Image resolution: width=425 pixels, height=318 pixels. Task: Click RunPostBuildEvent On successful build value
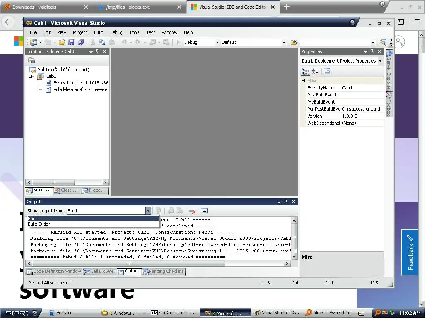click(362, 109)
